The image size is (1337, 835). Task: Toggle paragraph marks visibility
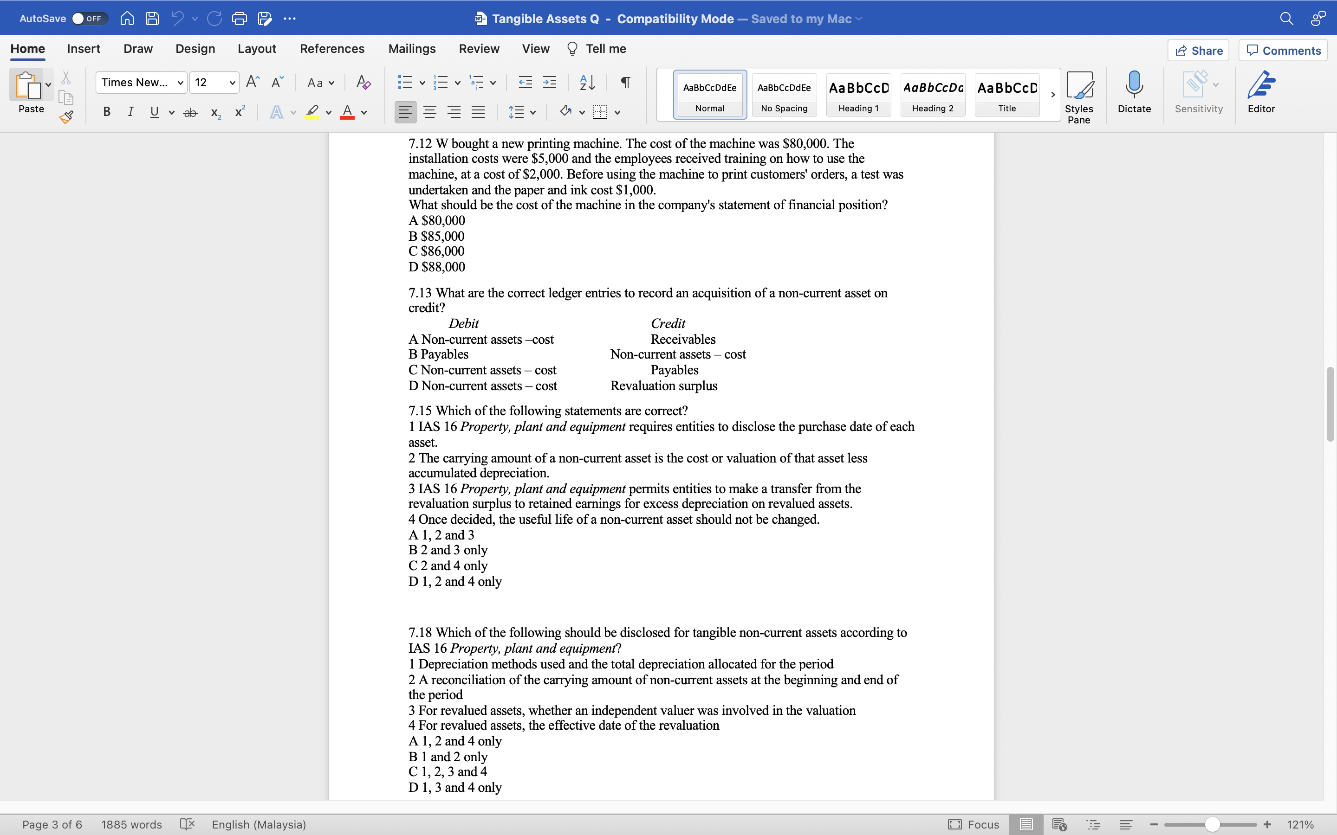(625, 82)
